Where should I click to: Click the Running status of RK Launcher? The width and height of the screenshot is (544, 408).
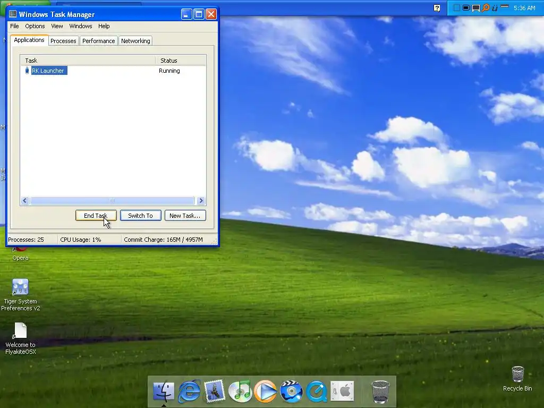169,71
